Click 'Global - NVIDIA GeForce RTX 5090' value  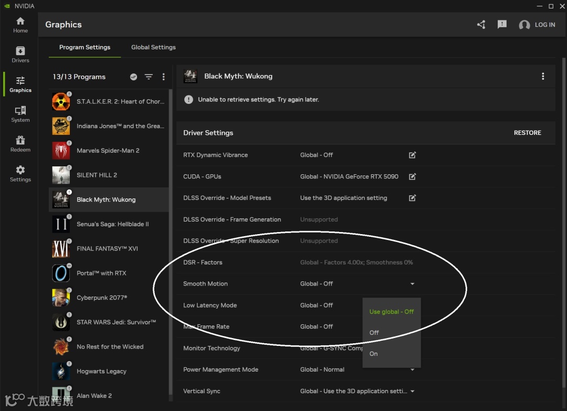349,176
